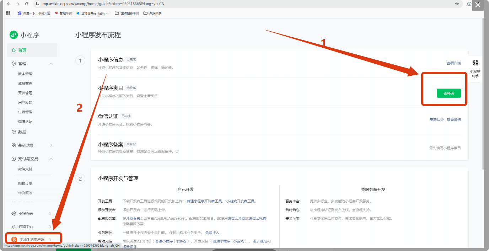Open 普通小程序开发者工具 link
This screenshot has height=251, width=489.
(204, 201)
